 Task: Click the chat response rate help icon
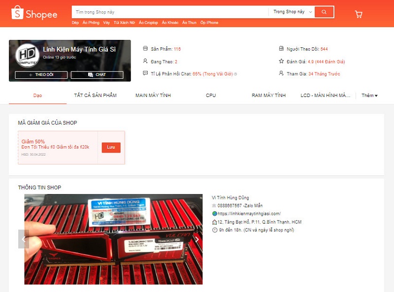point(235,74)
